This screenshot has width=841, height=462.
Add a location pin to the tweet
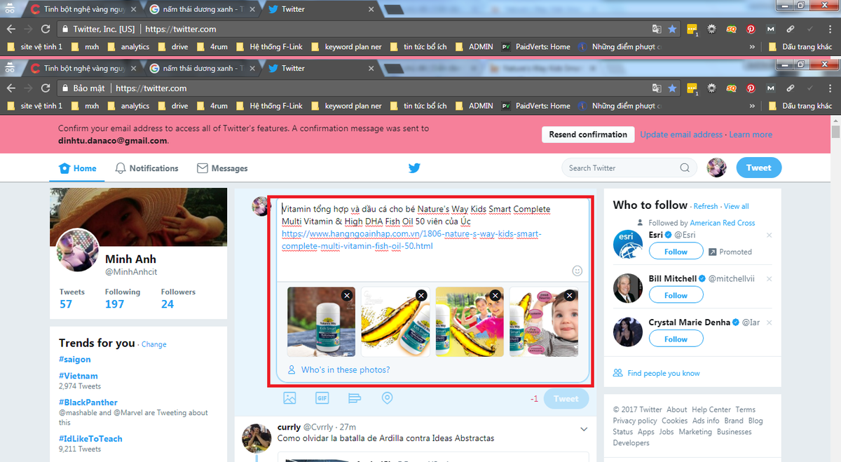[x=387, y=398]
